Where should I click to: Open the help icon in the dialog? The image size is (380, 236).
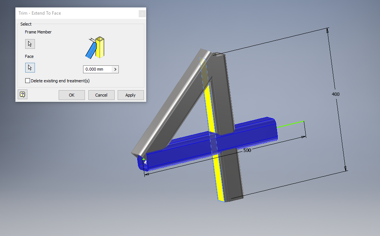[x=23, y=94]
